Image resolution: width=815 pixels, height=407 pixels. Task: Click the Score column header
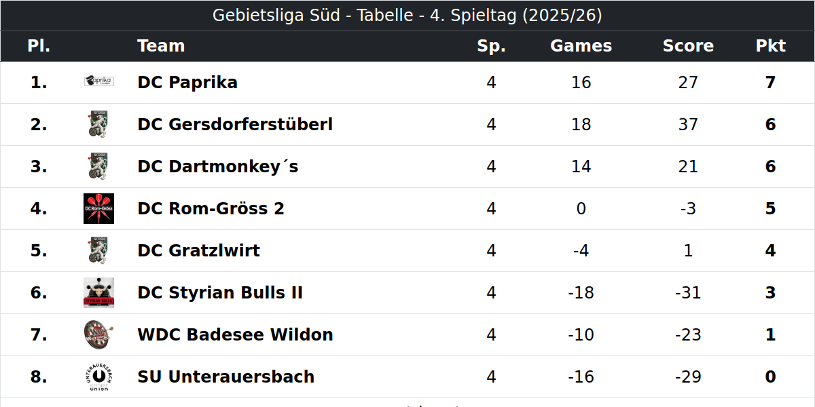[x=688, y=46]
